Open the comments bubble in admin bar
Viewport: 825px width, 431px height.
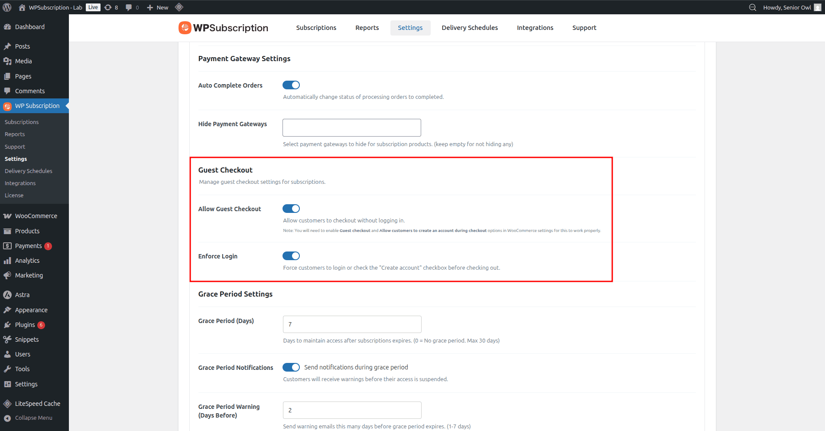coord(129,7)
